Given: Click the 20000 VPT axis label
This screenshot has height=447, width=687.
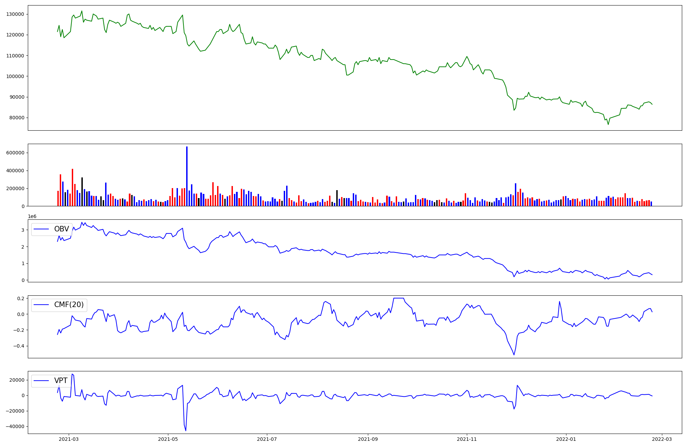Looking at the screenshot, I should (16, 380).
